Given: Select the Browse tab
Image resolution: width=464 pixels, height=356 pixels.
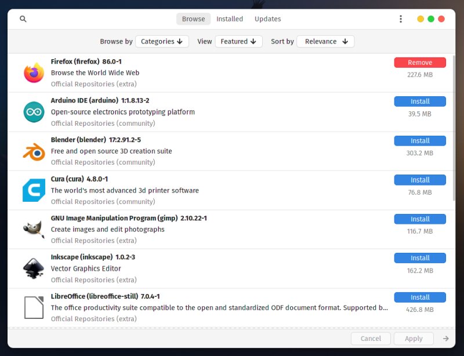Looking at the screenshot, I should click(x=193, y=19).
